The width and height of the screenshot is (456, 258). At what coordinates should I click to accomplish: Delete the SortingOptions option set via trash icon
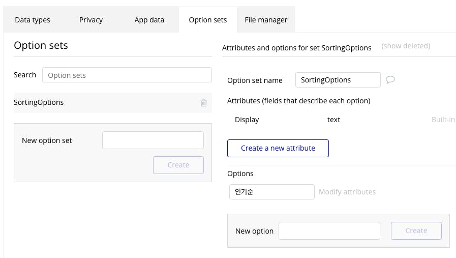point(203,103)
